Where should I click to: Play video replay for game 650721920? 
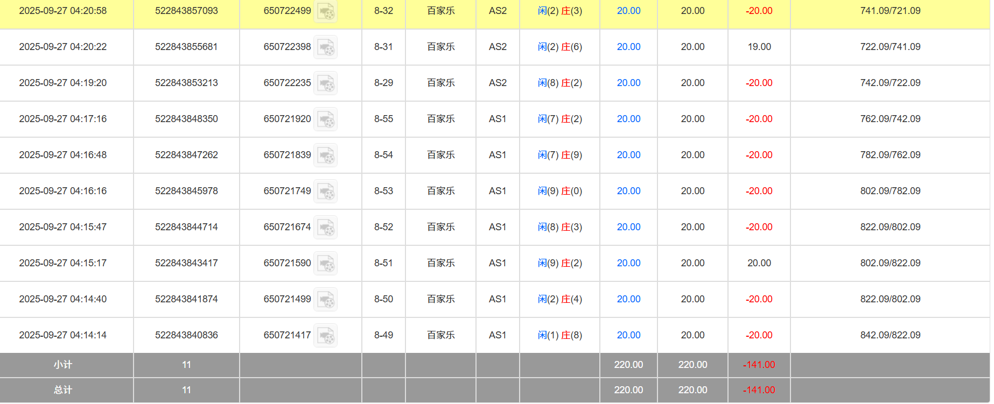click(326, 119)
